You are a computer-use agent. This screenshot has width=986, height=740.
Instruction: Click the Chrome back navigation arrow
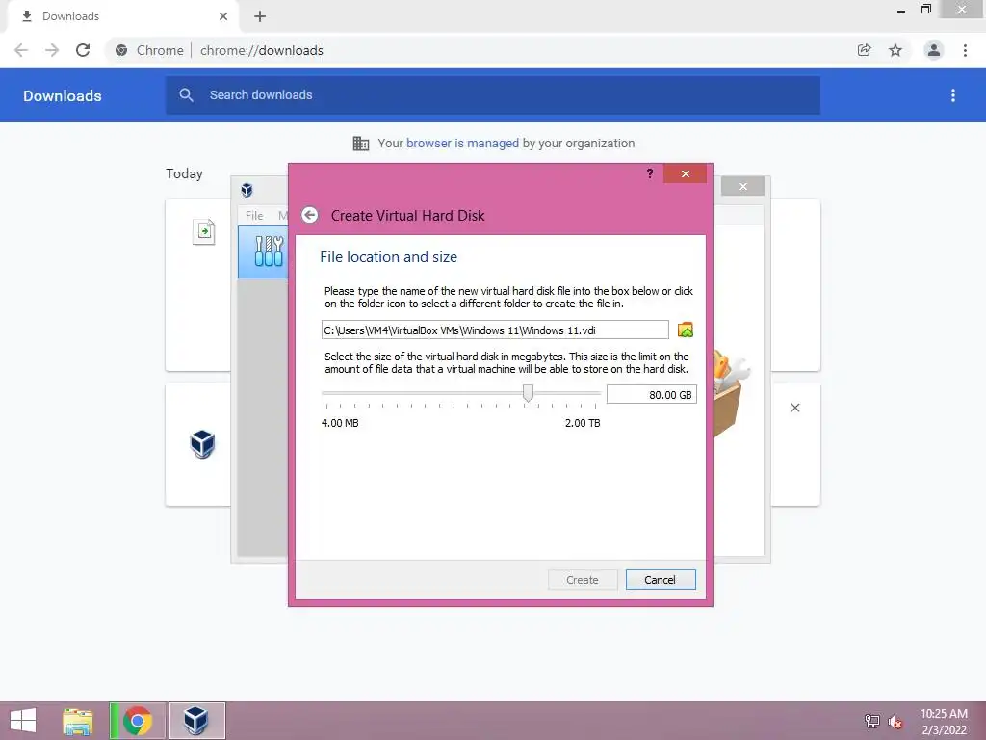pyautogui.click(x=21, y=50)
